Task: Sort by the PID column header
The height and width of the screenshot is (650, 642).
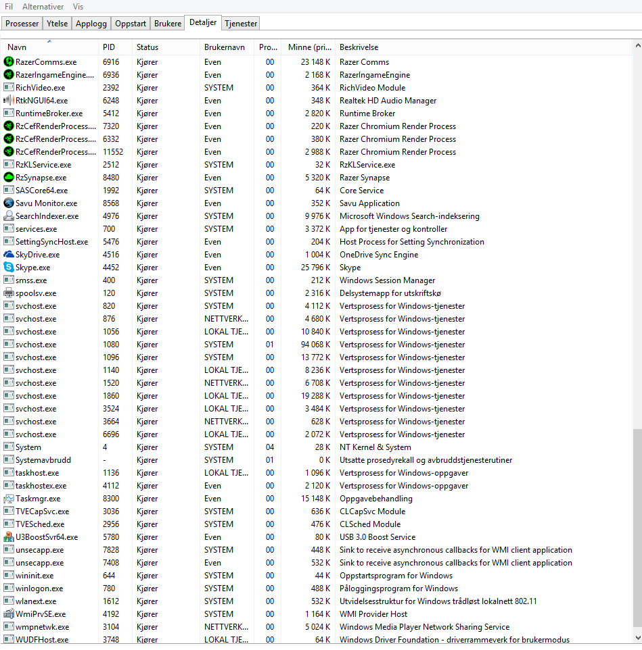Action: tap(115, 47)
